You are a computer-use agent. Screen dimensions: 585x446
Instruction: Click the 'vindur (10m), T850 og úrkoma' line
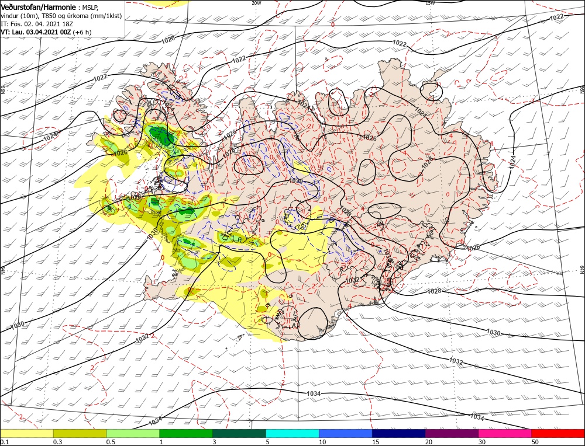61,16
